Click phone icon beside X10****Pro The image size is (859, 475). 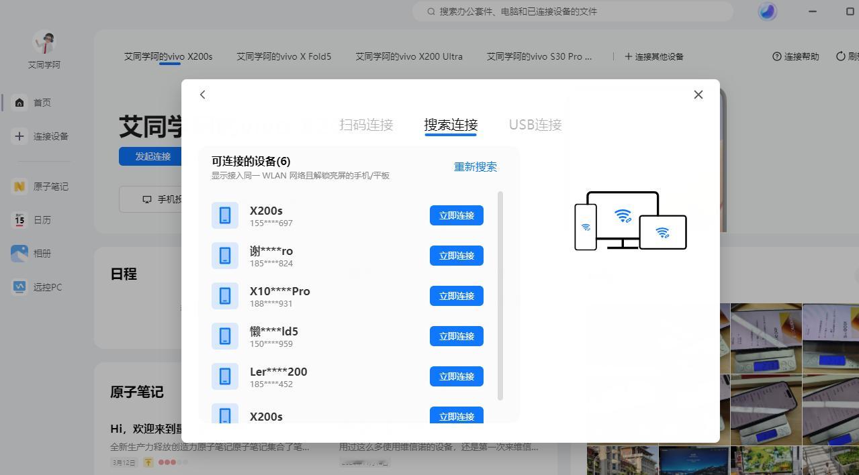(x=225, y=296)
